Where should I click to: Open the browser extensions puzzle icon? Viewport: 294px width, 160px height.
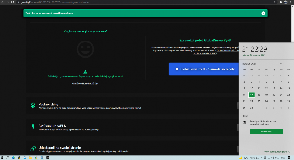281,2
